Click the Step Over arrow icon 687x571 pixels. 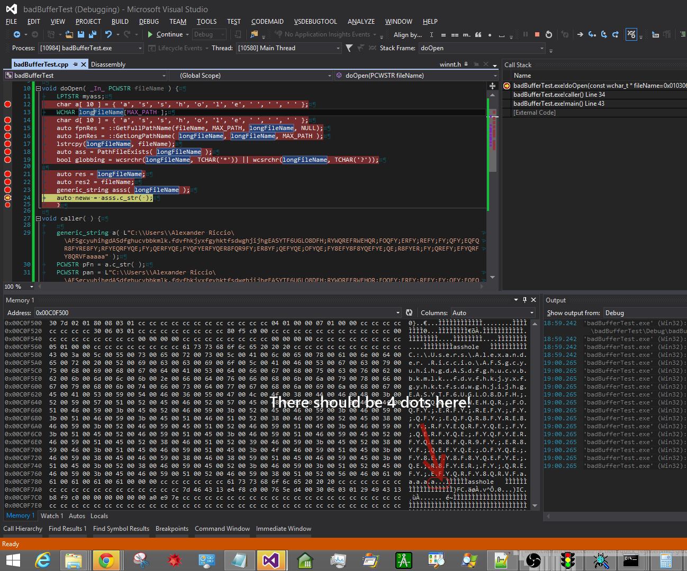(604, 34)
